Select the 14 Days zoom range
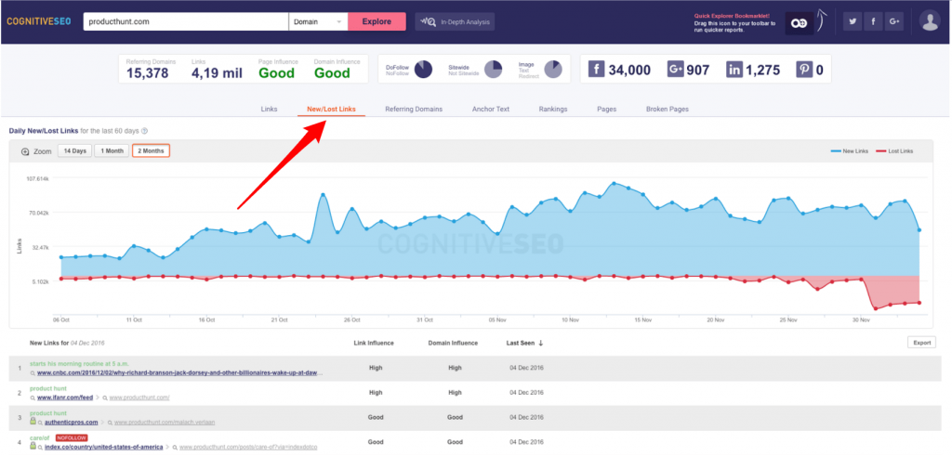 (74, 151)
